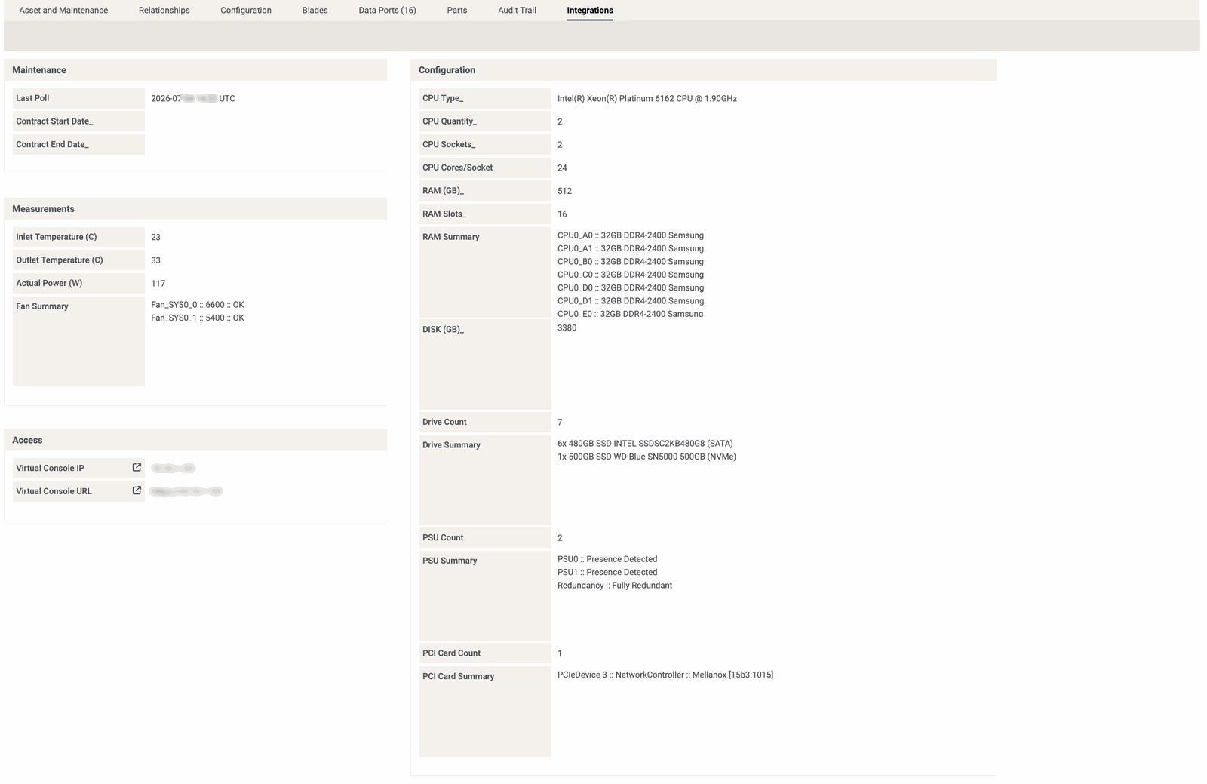
Task: Select CPU0_A0 RAM summary line
Action: point(631,235)
